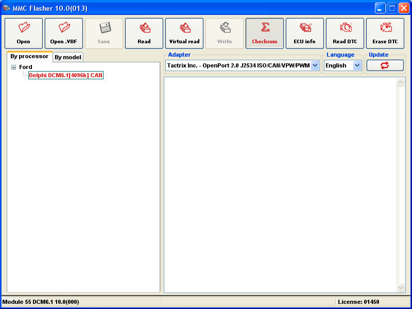Viewport: 412px width, 309px height.
Task: Click the red Update refresh button
Action: pyautogui.click(x=385, y=65)
